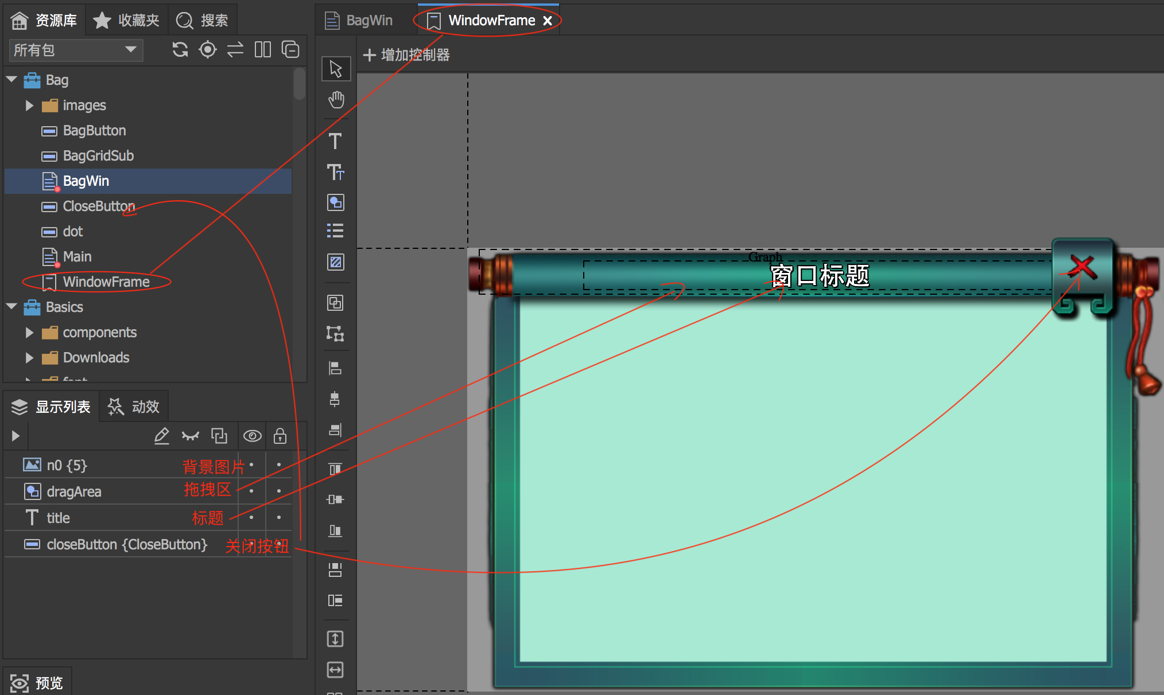This screenshot has width=1164, height=695.
Task: Click the 增加控制器 button
Action: [406, 55]
